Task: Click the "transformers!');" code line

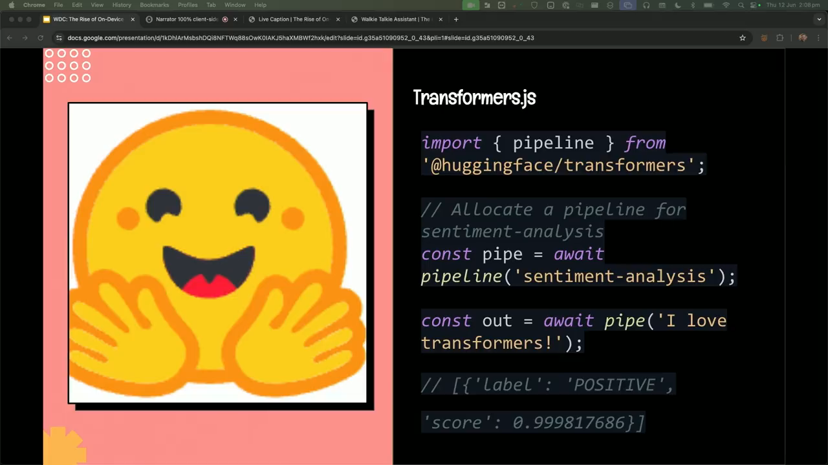Action: click(x=502, y=343)
